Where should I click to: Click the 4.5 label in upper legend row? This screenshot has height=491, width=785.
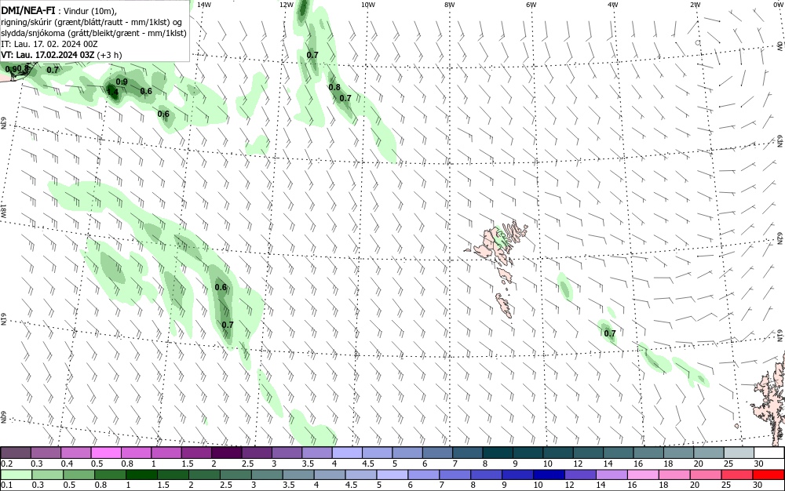coord(368,464)
